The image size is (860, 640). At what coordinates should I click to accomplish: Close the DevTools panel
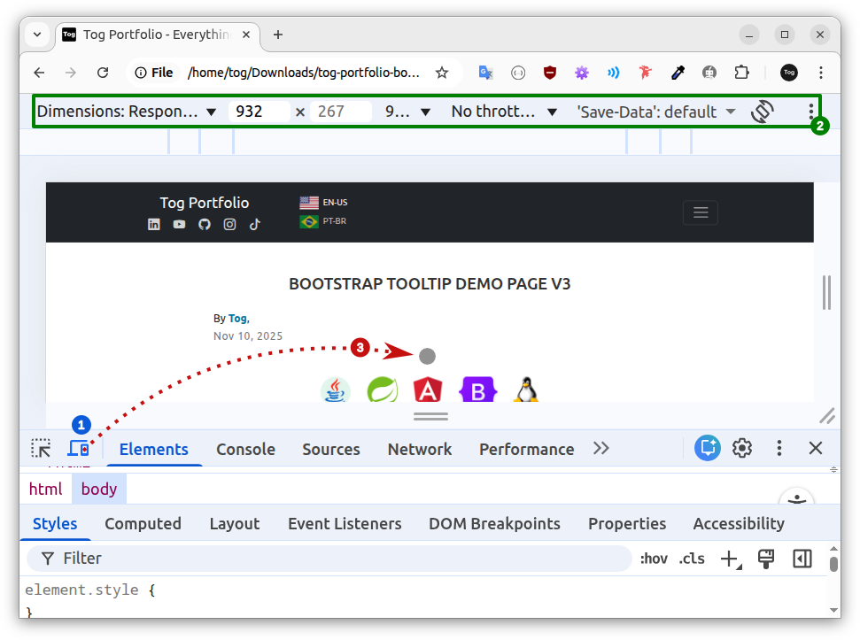click(816, 448)
